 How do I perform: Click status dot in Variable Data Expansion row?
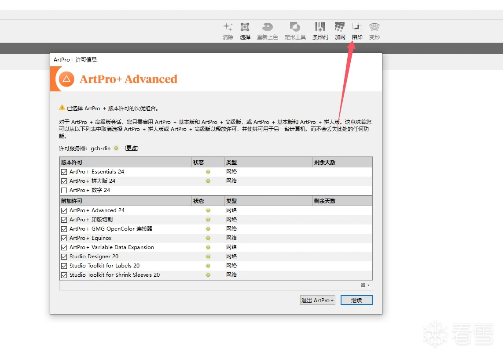pyautogui.click(x=208, y=248)
